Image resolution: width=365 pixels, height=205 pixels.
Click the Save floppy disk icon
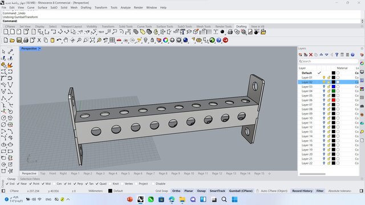coord(19,40)
